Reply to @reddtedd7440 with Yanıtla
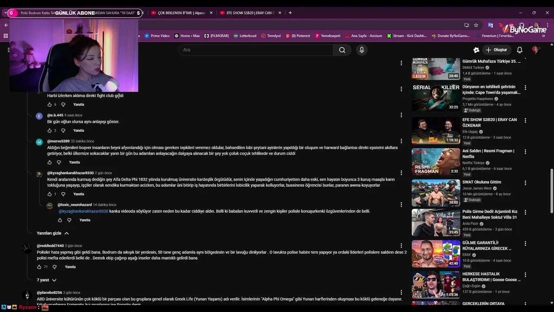Viewport: 554px width, 312px height. (70, 267)
